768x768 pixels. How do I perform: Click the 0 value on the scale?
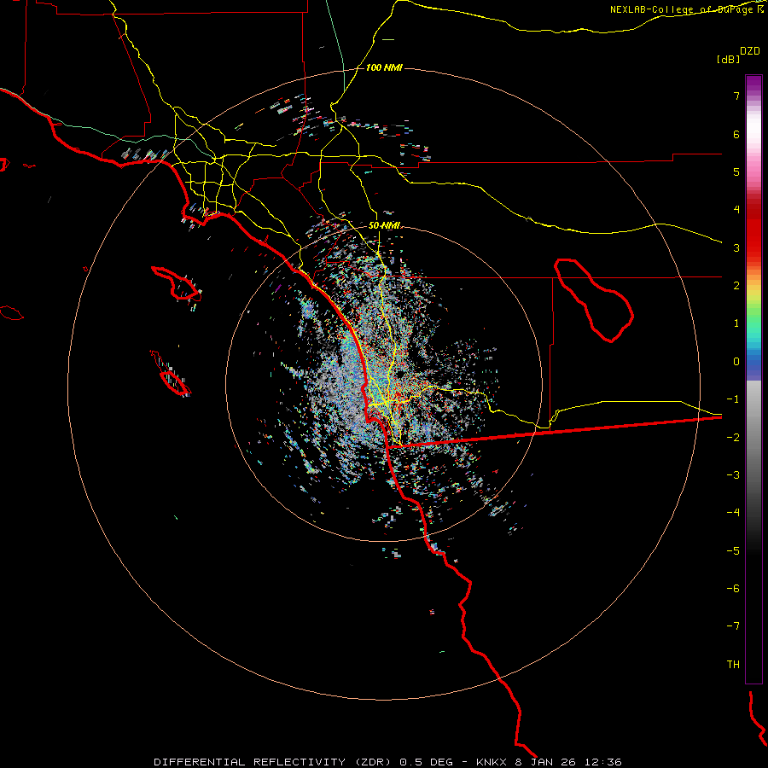[736, 362]
